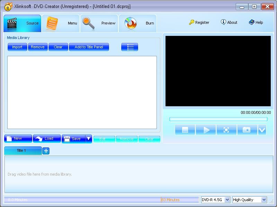Viewport: 277px width, 207px height.
Task: Click the disc capacity usage bar
Action: pos(101,200)
